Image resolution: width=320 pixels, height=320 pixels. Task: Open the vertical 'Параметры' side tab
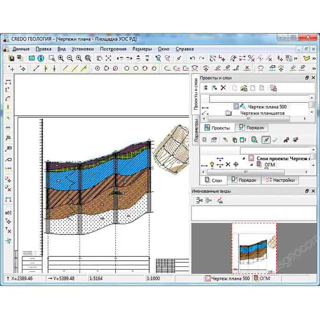click(196, 130)
